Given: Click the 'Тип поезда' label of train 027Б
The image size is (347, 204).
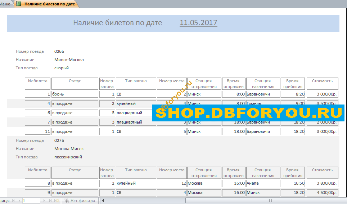Looking at the screenshot, I should (27, 157).
